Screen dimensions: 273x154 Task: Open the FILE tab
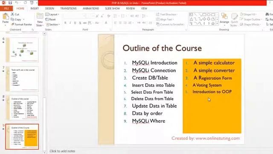coord(6,9)
